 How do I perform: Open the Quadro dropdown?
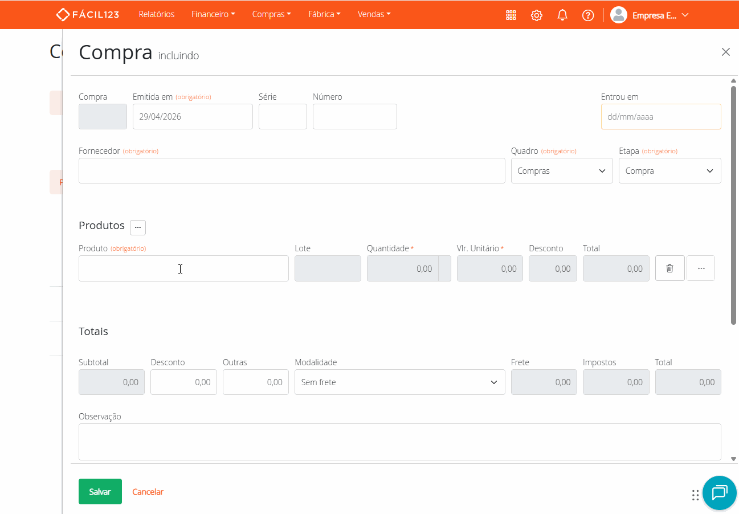[562, 171]
